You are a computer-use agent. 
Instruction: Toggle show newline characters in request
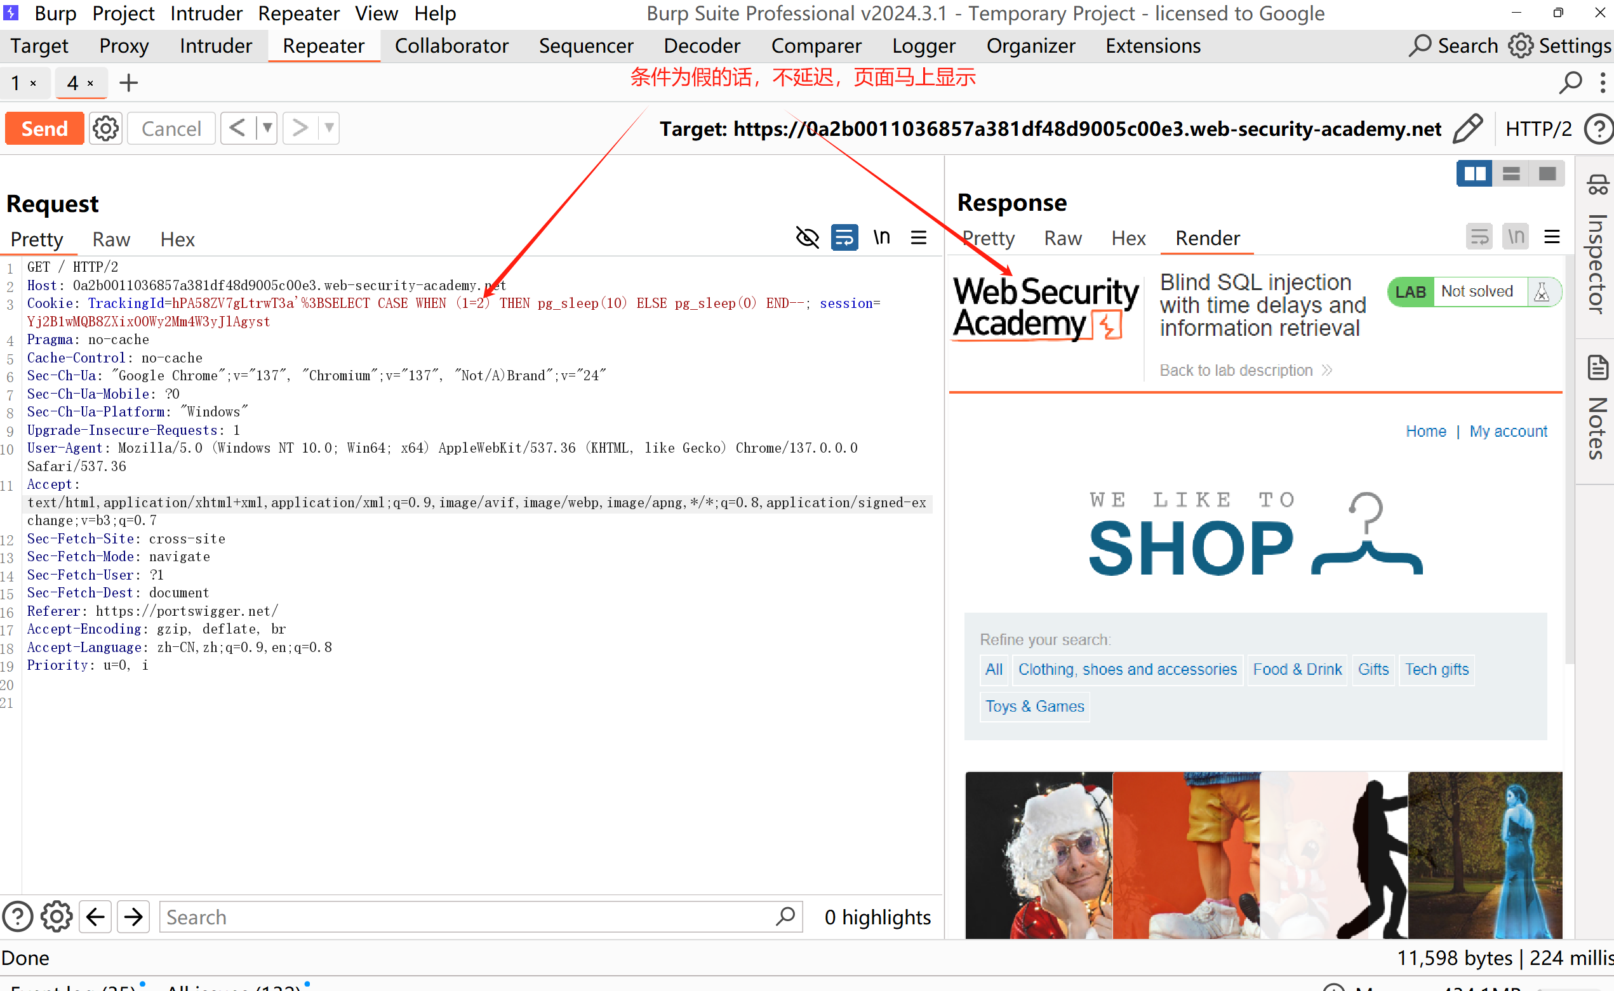[x=881, y=237]
